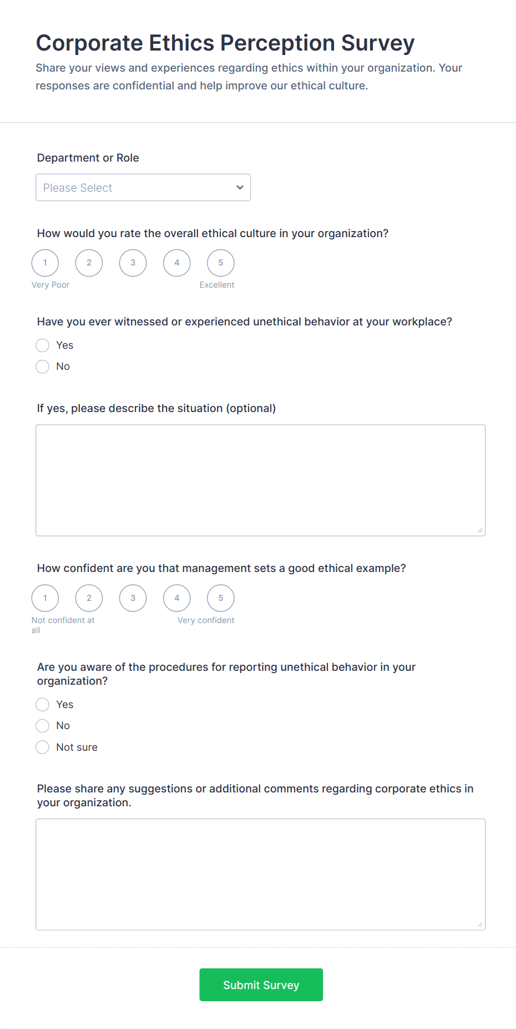Select Not sure for reporting procedures

[43, 747]
